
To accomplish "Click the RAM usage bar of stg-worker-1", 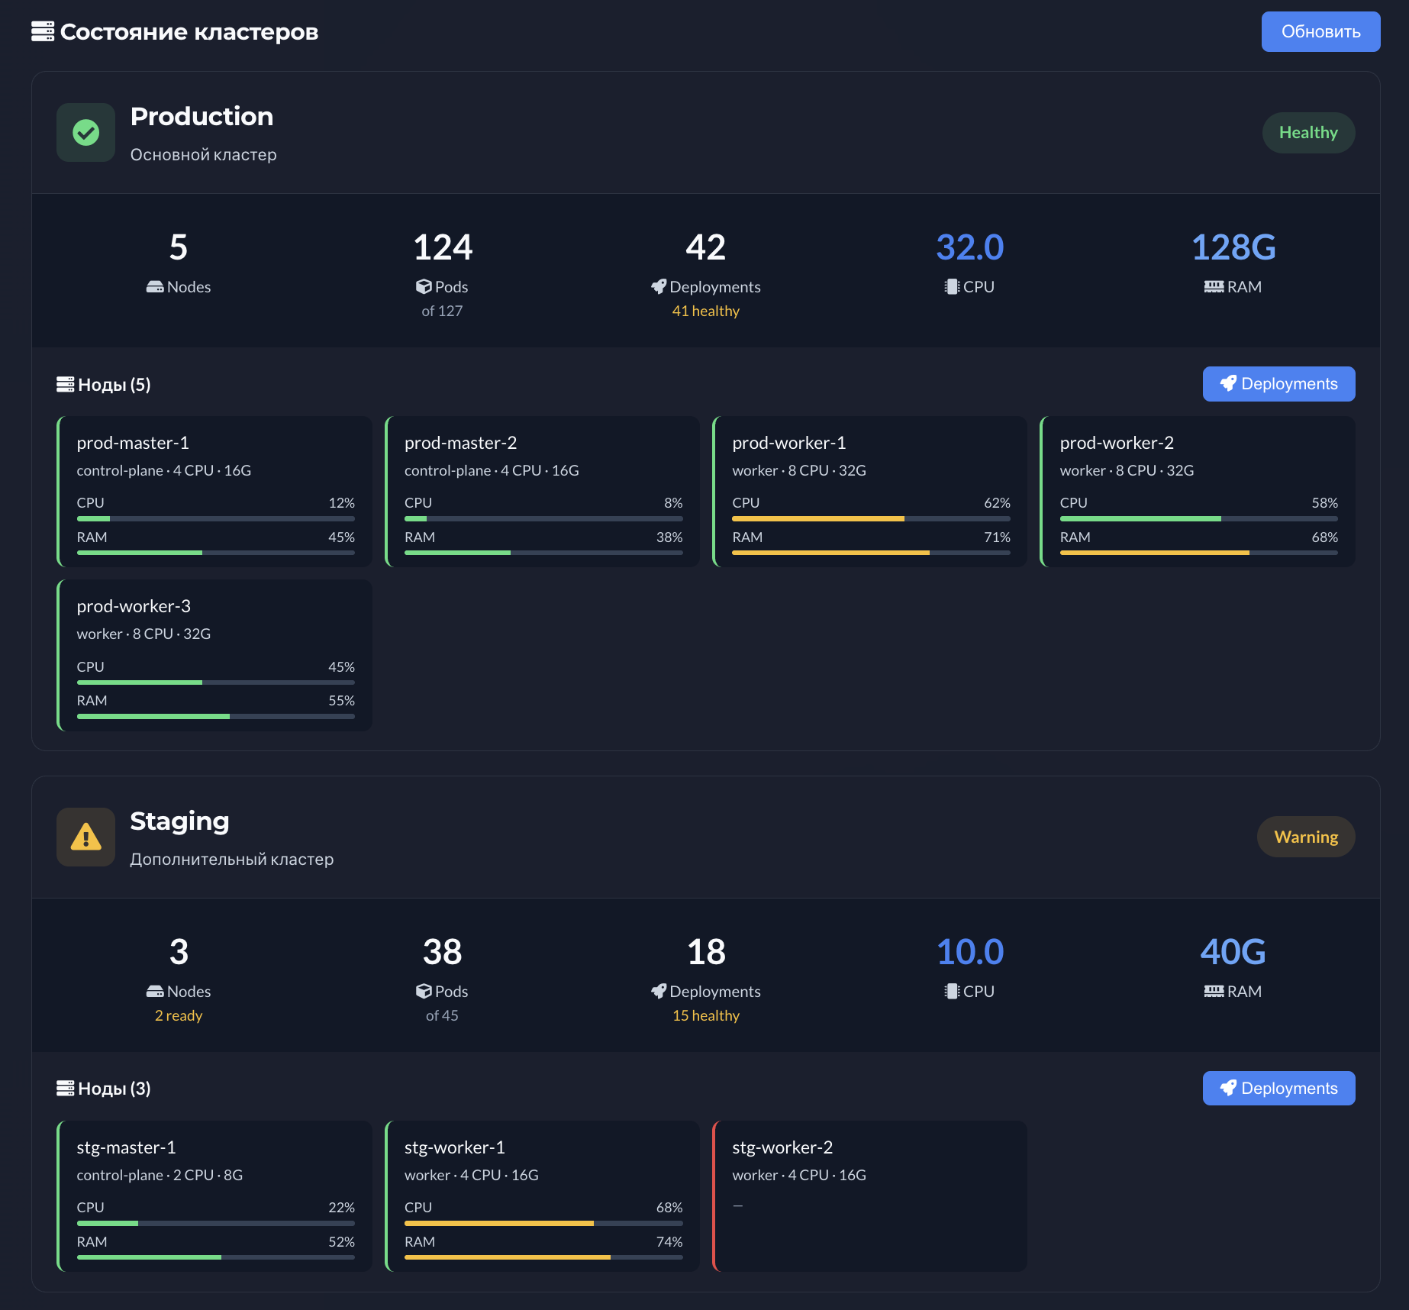I will click(543, 1257).
